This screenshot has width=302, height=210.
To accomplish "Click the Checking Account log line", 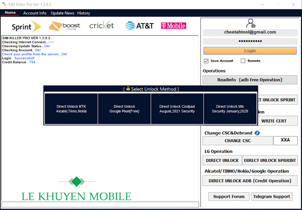I will pos(21,50).
